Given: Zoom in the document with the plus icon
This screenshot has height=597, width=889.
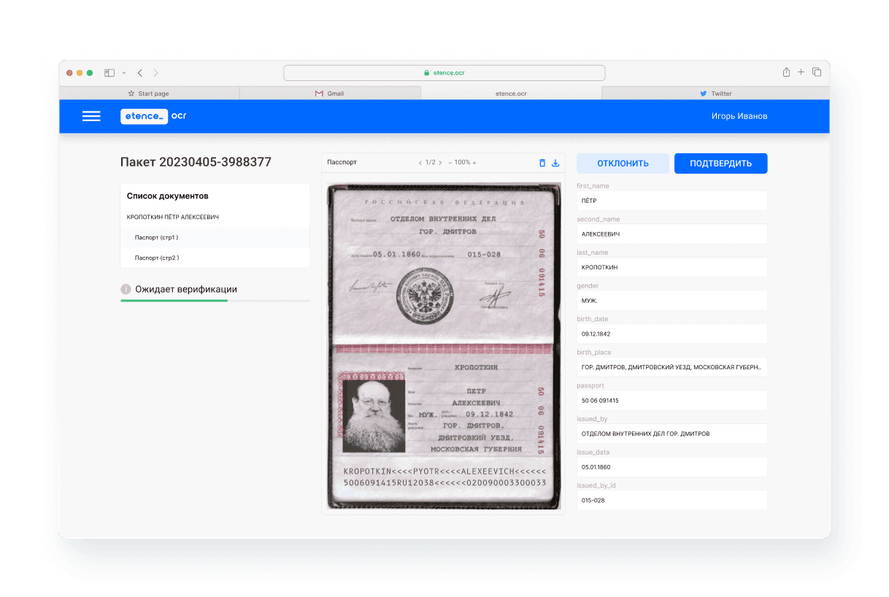Looking at the screenshot, I should pyautogui.click(x=474, y=163).
